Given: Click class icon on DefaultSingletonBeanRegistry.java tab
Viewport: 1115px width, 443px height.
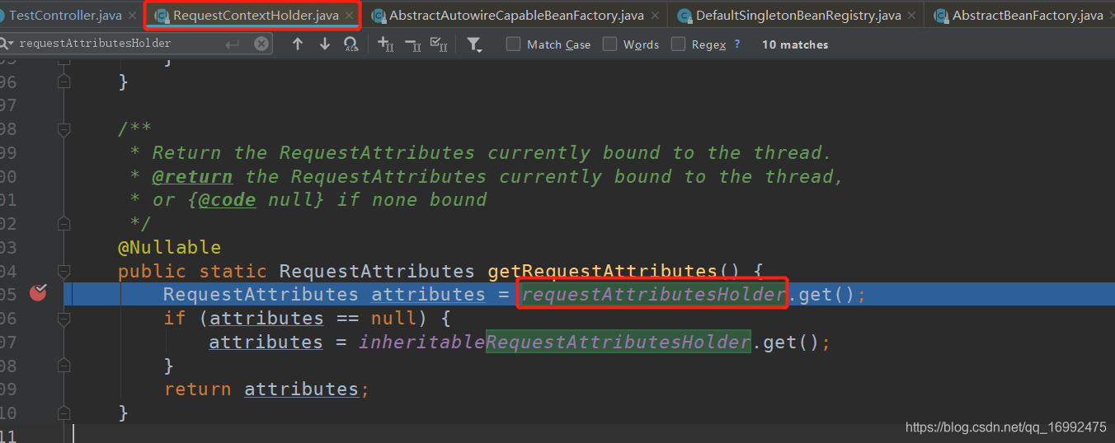Looking at the screenshot, I should (x=685, y=16).
